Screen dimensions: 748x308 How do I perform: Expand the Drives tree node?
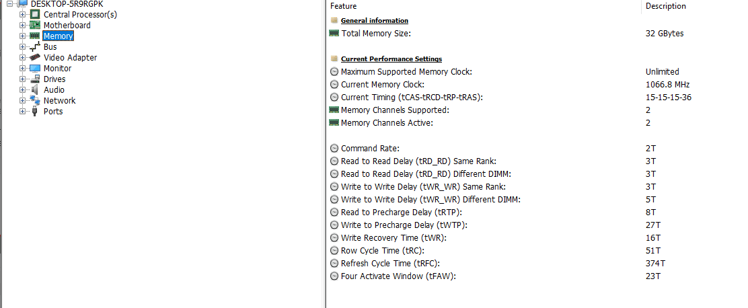coord(22,79)
